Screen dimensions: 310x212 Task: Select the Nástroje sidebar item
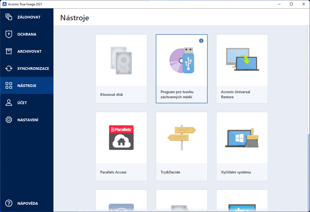pyautogui.click(x=27, y=85)
